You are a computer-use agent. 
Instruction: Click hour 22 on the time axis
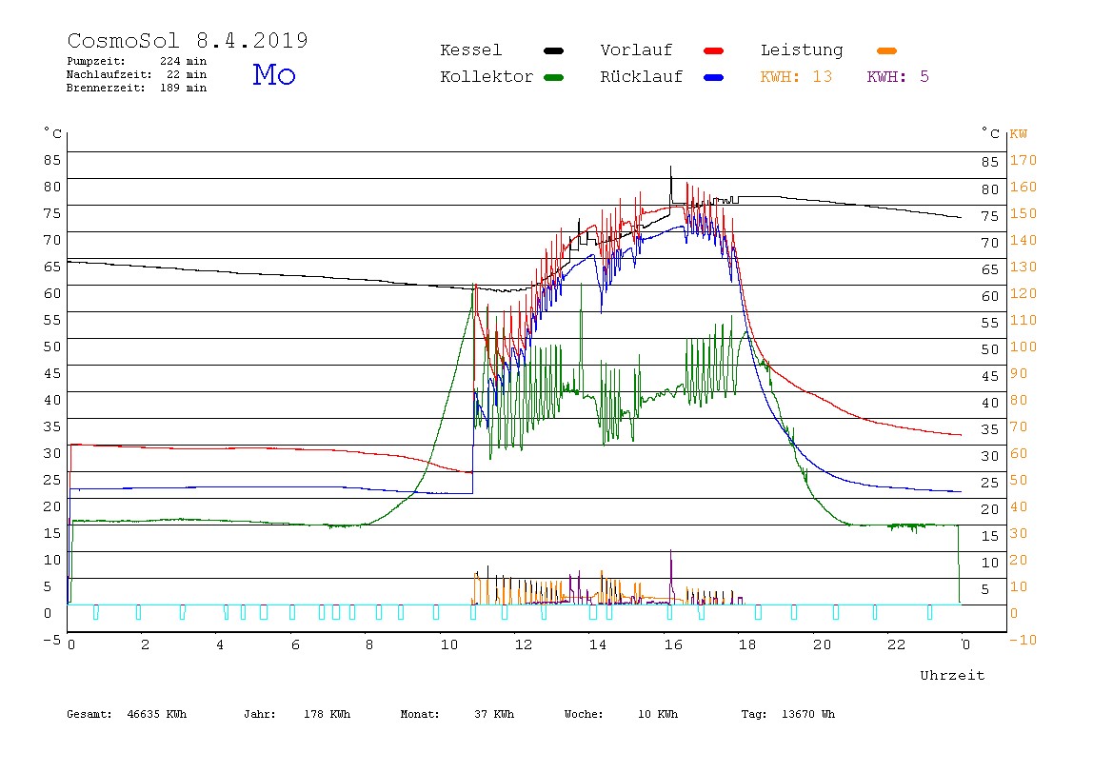pyautogui.click(x=897, y=644)
